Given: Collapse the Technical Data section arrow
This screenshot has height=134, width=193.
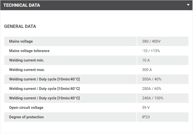Looking at the screenshot, I should [x=188, y=5].
